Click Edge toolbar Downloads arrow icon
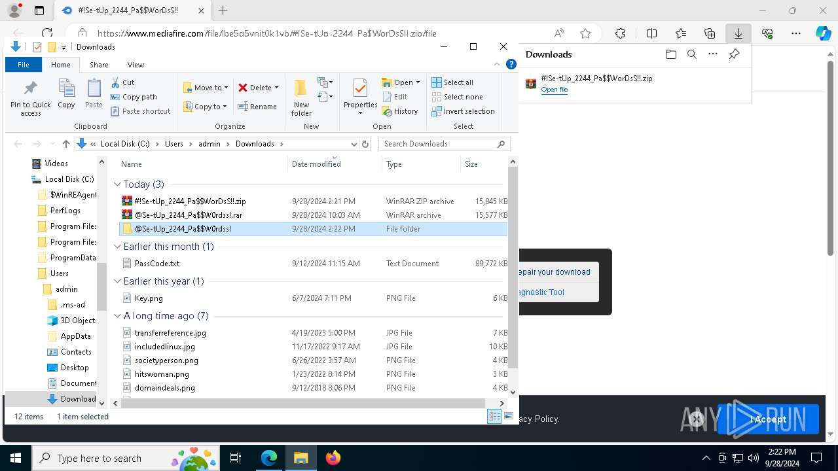838x471 pixels. click(738, 33)
